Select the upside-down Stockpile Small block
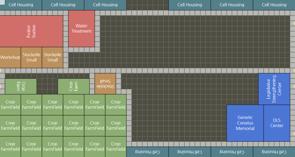 coord(105,84)
